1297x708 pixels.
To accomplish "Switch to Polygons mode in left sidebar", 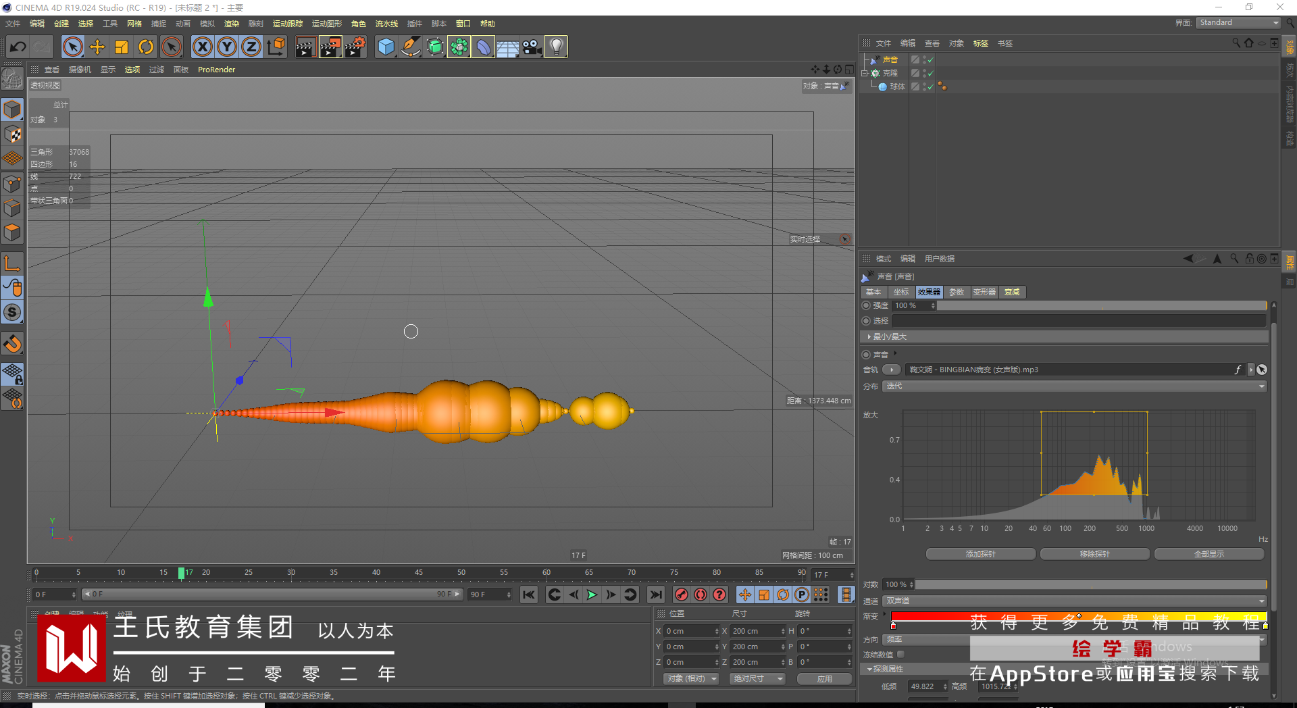I will pyautogui.click(x=12, y=232).
